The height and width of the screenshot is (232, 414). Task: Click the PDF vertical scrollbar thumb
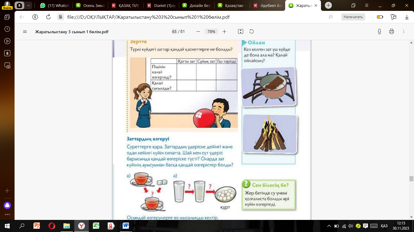[411, 179]
